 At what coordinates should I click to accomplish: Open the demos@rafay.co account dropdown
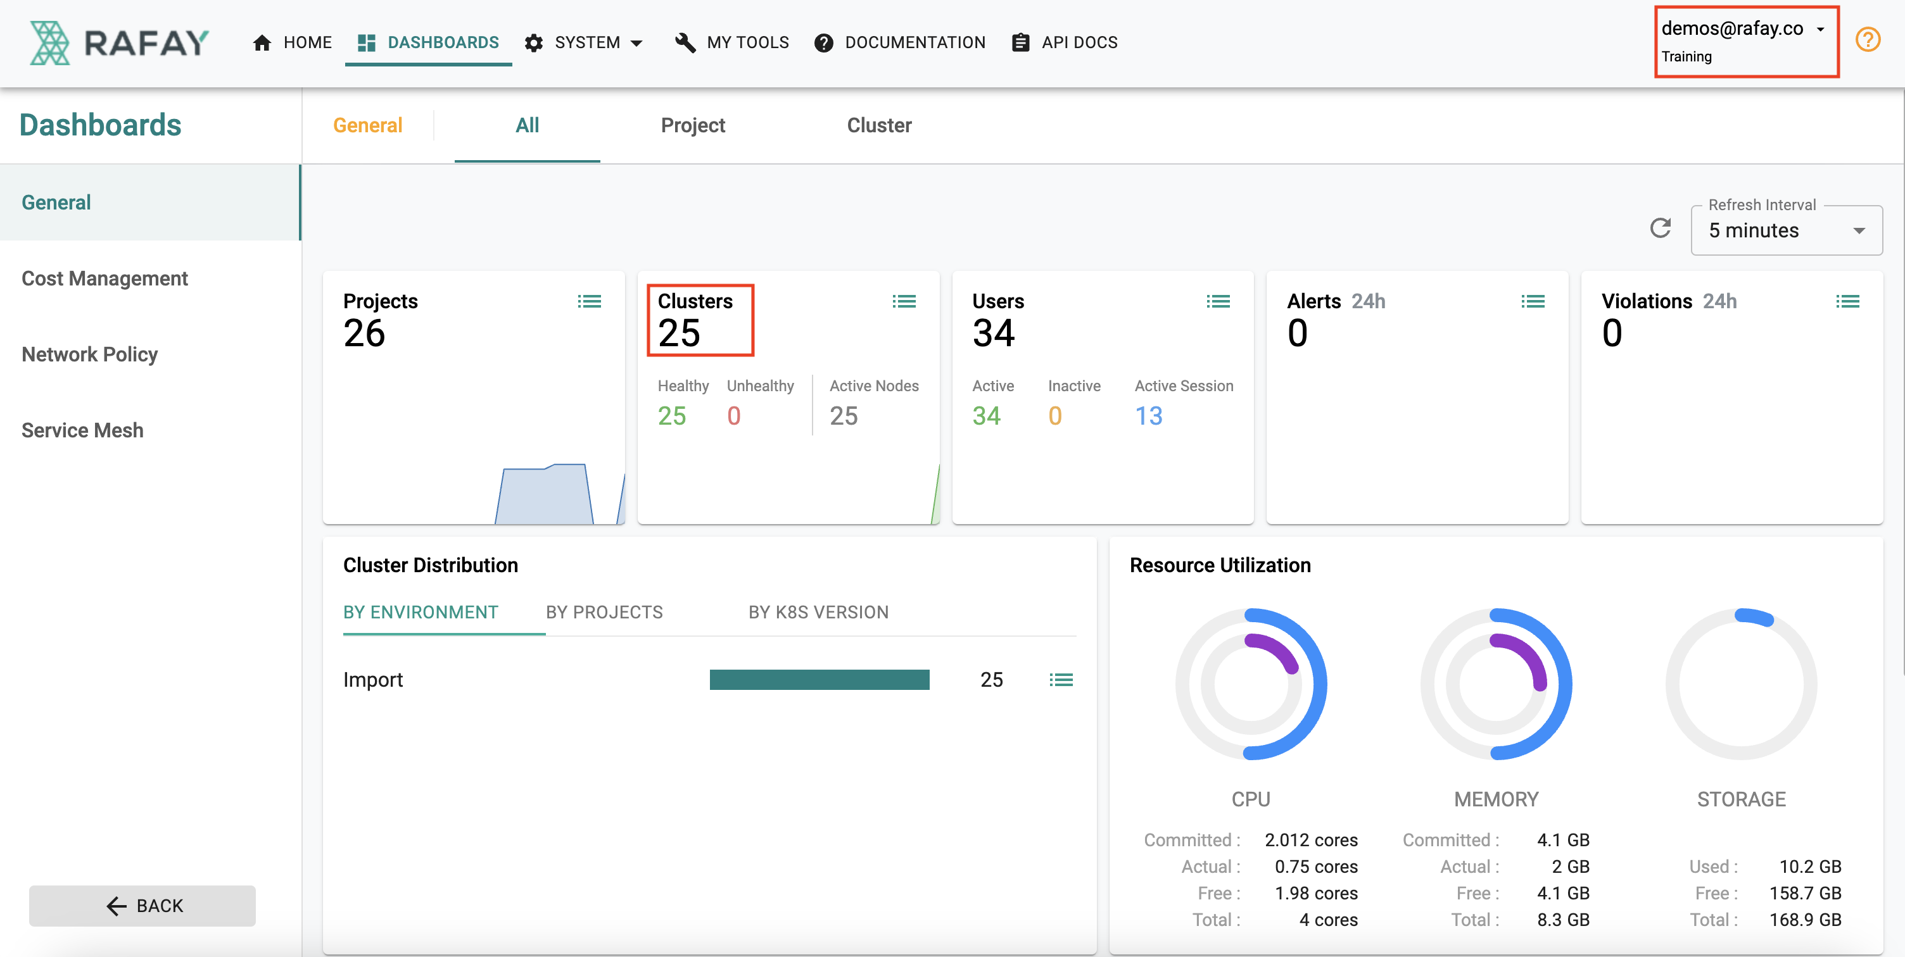click(1743, 29)
